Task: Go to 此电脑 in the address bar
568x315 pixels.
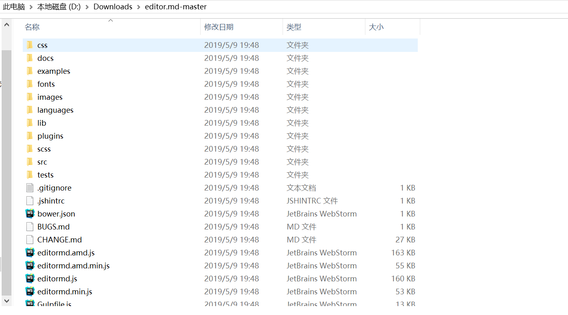Action: point(14,7)
